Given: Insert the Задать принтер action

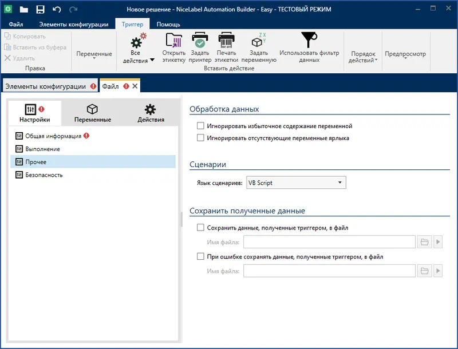Looking at the screenshot, I should click(x=200, y=48).
